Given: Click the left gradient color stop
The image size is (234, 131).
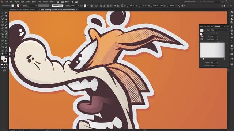Looking at the screenshot, I should [x=203, y=59].
